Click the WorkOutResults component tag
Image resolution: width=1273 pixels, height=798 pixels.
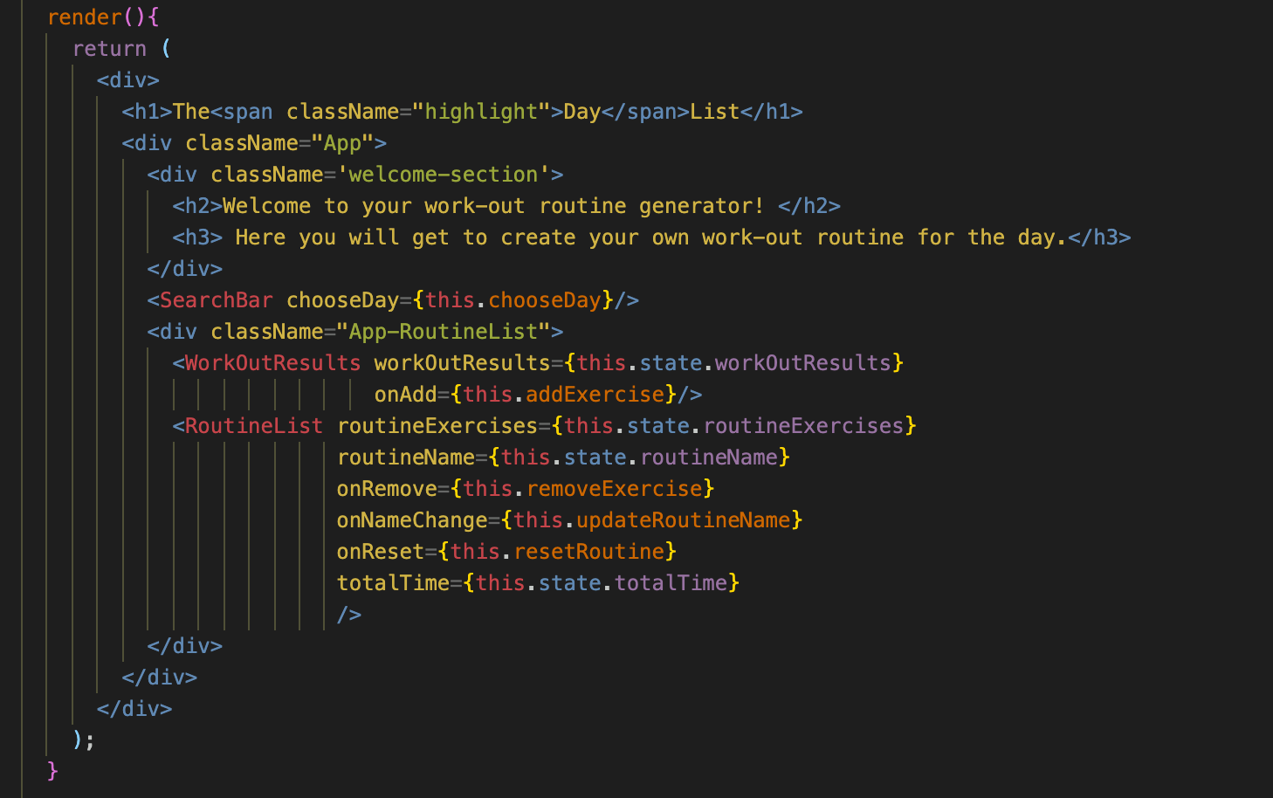click(x=272, y=363)
